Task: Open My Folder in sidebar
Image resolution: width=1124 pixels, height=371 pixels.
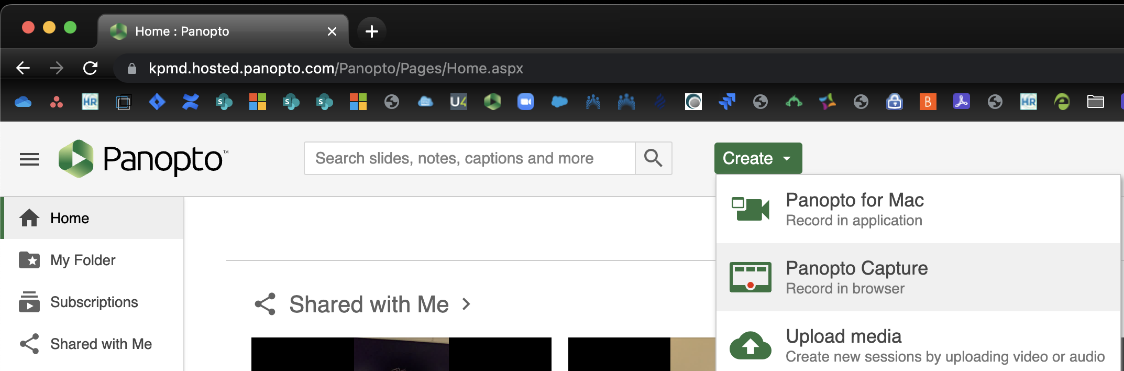Action: click(93, 260)
